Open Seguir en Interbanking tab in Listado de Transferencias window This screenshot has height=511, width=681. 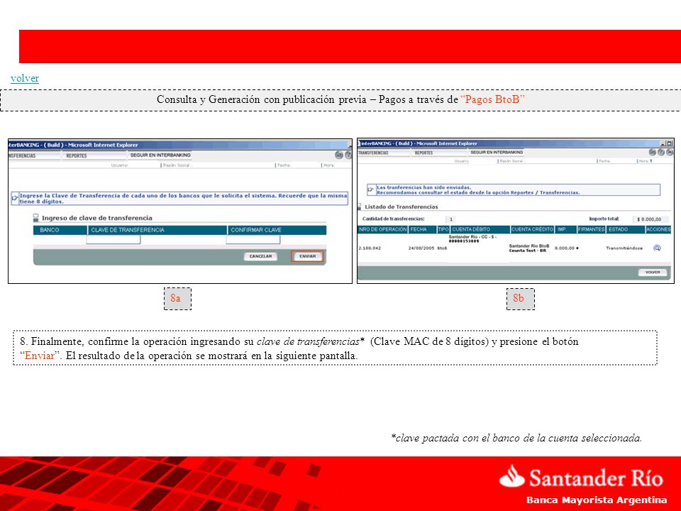tap(497, 153)
